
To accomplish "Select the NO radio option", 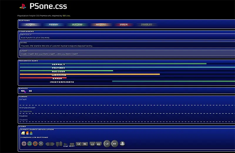I will (30, 91).
